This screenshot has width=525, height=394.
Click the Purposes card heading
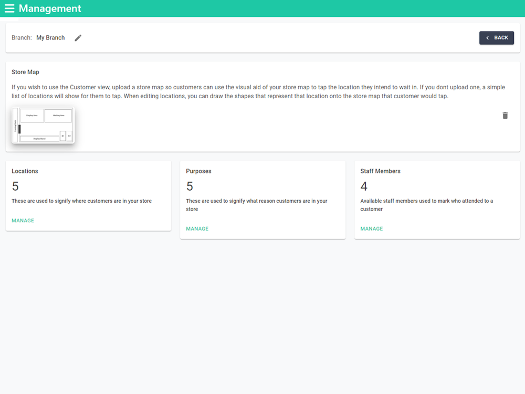198,171
